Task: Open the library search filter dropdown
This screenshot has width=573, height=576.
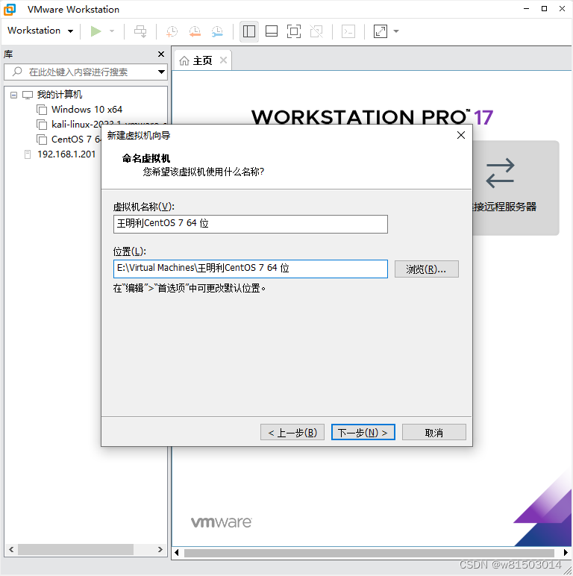Action: click(x=161, y=72)
